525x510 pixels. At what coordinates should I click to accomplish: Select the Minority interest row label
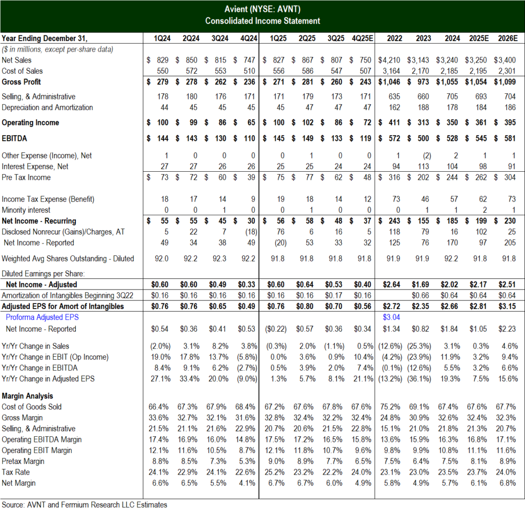click(x=26, y=210)
